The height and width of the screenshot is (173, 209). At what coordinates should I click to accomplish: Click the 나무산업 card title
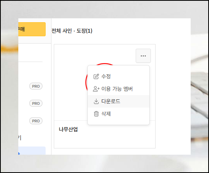click(68, 129)
